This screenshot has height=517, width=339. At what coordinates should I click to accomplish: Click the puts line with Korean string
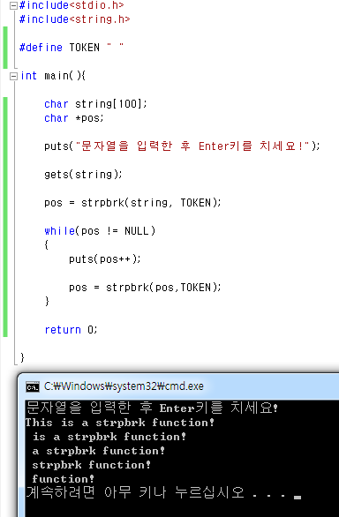[x=182, y=146]
